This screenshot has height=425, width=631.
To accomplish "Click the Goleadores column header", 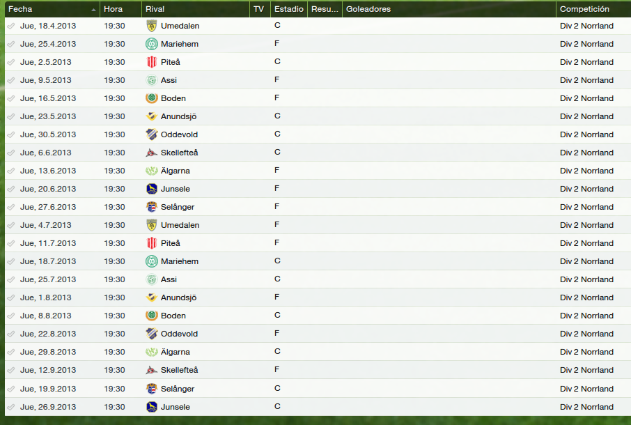I will pos(449,9).
